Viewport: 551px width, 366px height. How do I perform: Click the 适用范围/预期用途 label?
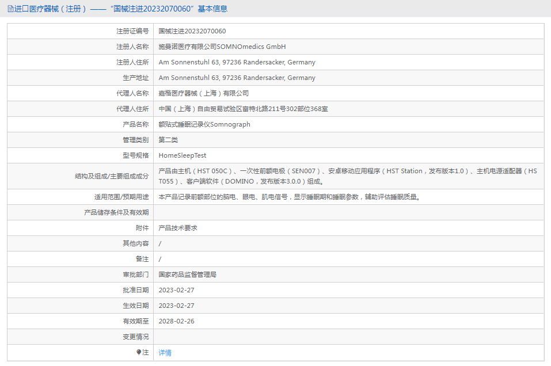[x=121, y=197]
